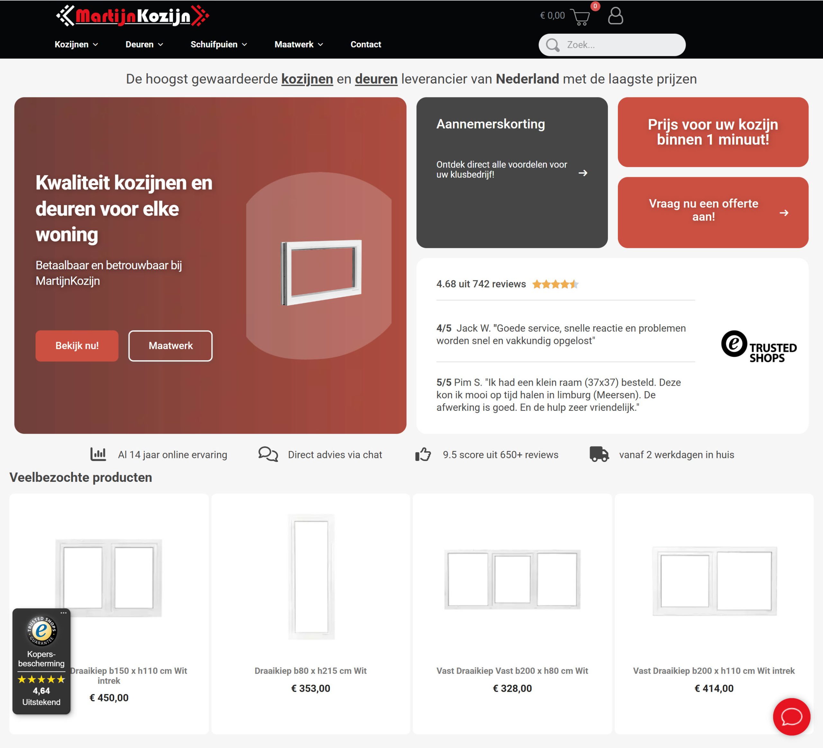Click Pim S. review text
823x748 pixels.
point(558,395)
